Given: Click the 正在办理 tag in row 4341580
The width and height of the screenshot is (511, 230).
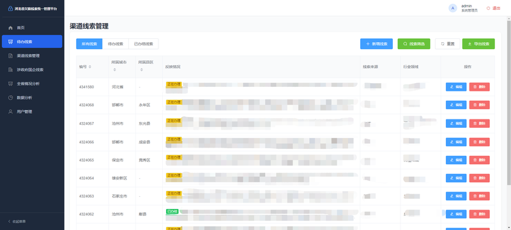Looking at the screenshot, I should click(x=174, y=84).
